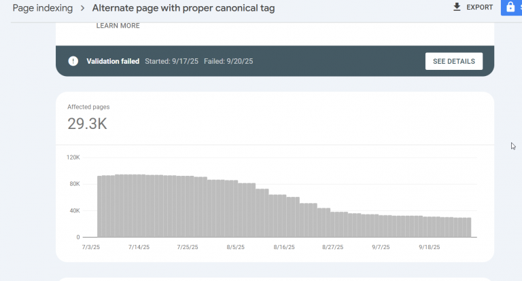Click the validation failed warning icon
522x281 pixels.
click(x=73, y=61)
